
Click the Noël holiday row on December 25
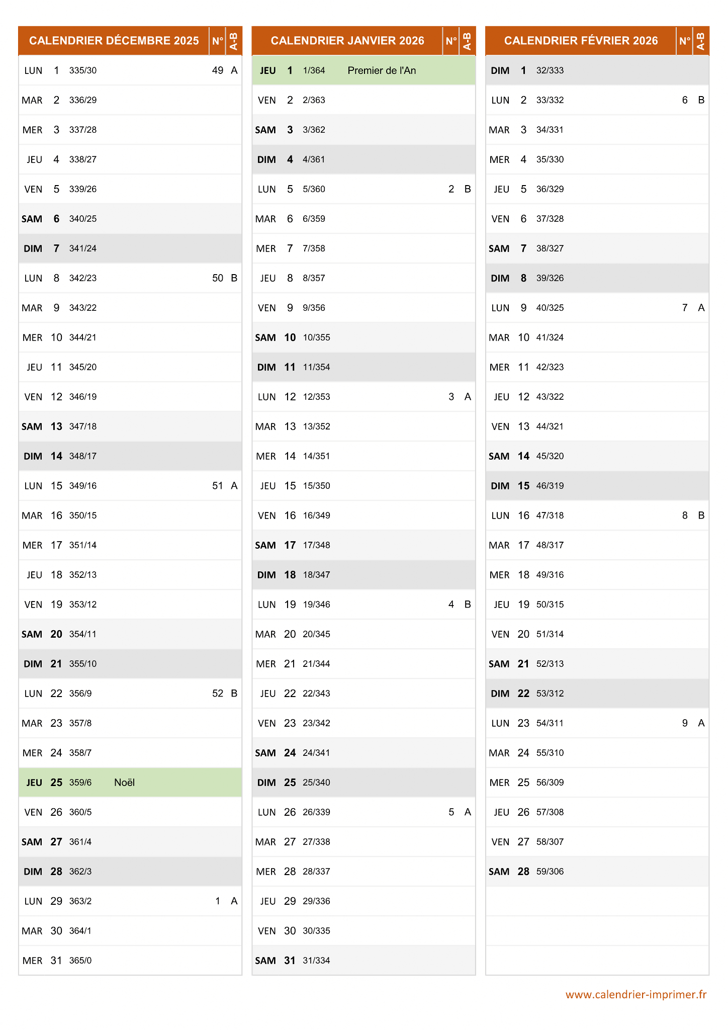130,782
